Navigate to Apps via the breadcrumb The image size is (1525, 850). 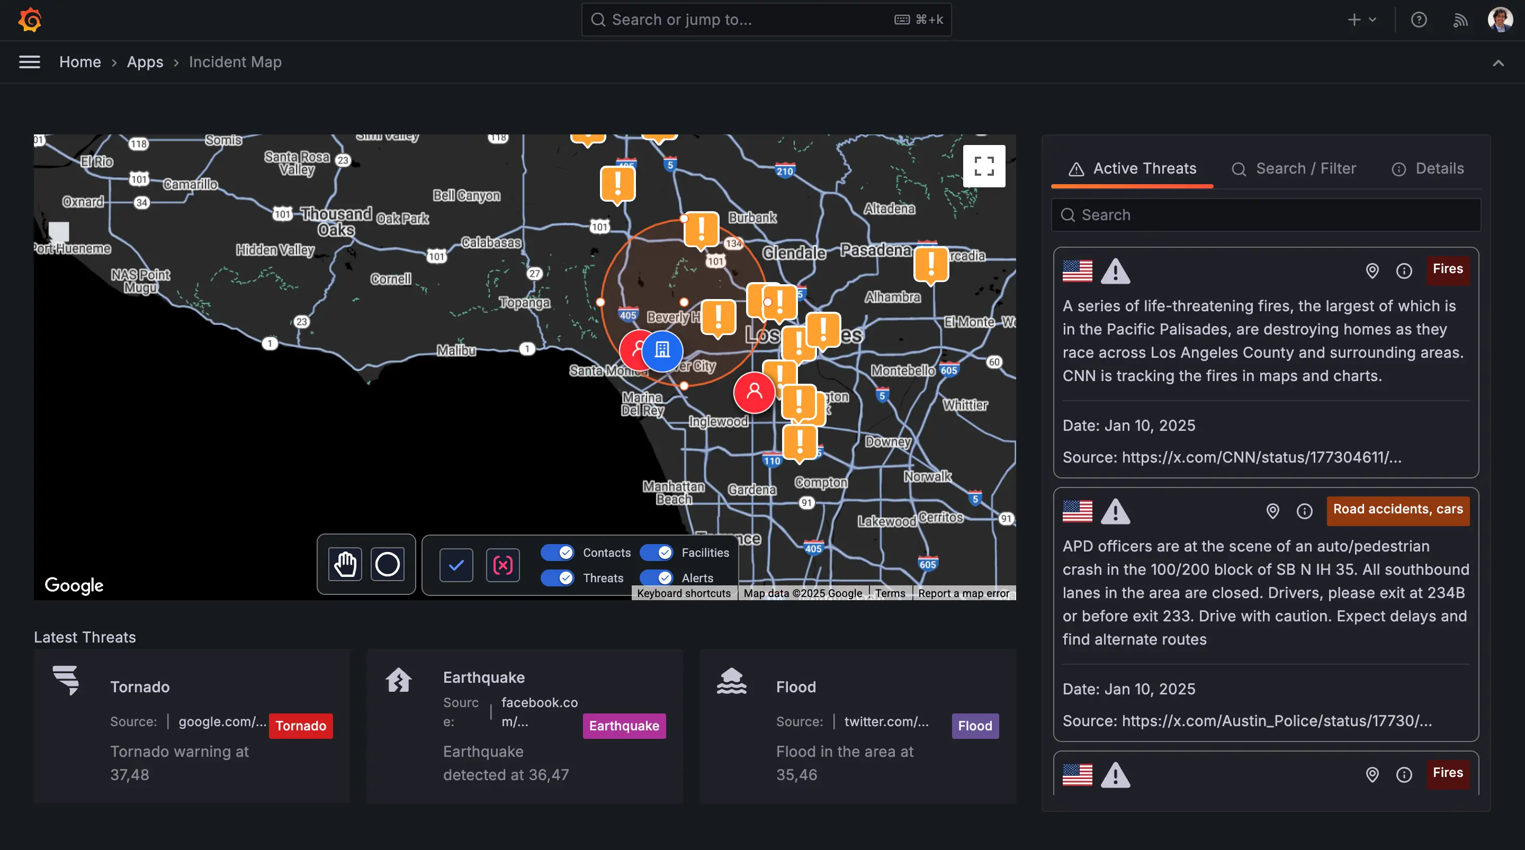[x=145, y=61]
